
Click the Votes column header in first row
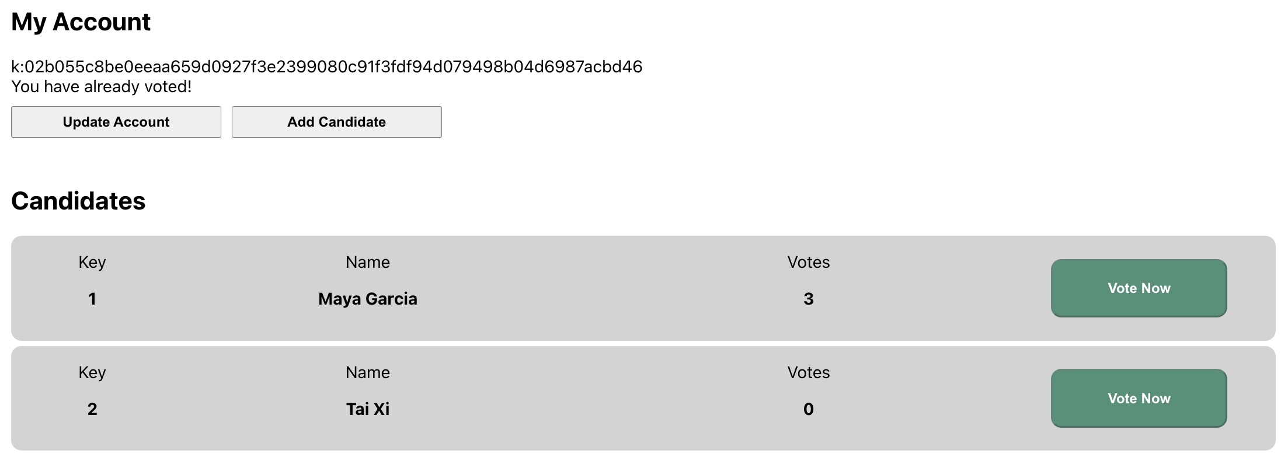coord(808,262)
